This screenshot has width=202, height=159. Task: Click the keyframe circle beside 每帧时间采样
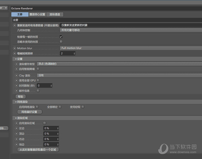pyautogui.click(x=14, y=54)
